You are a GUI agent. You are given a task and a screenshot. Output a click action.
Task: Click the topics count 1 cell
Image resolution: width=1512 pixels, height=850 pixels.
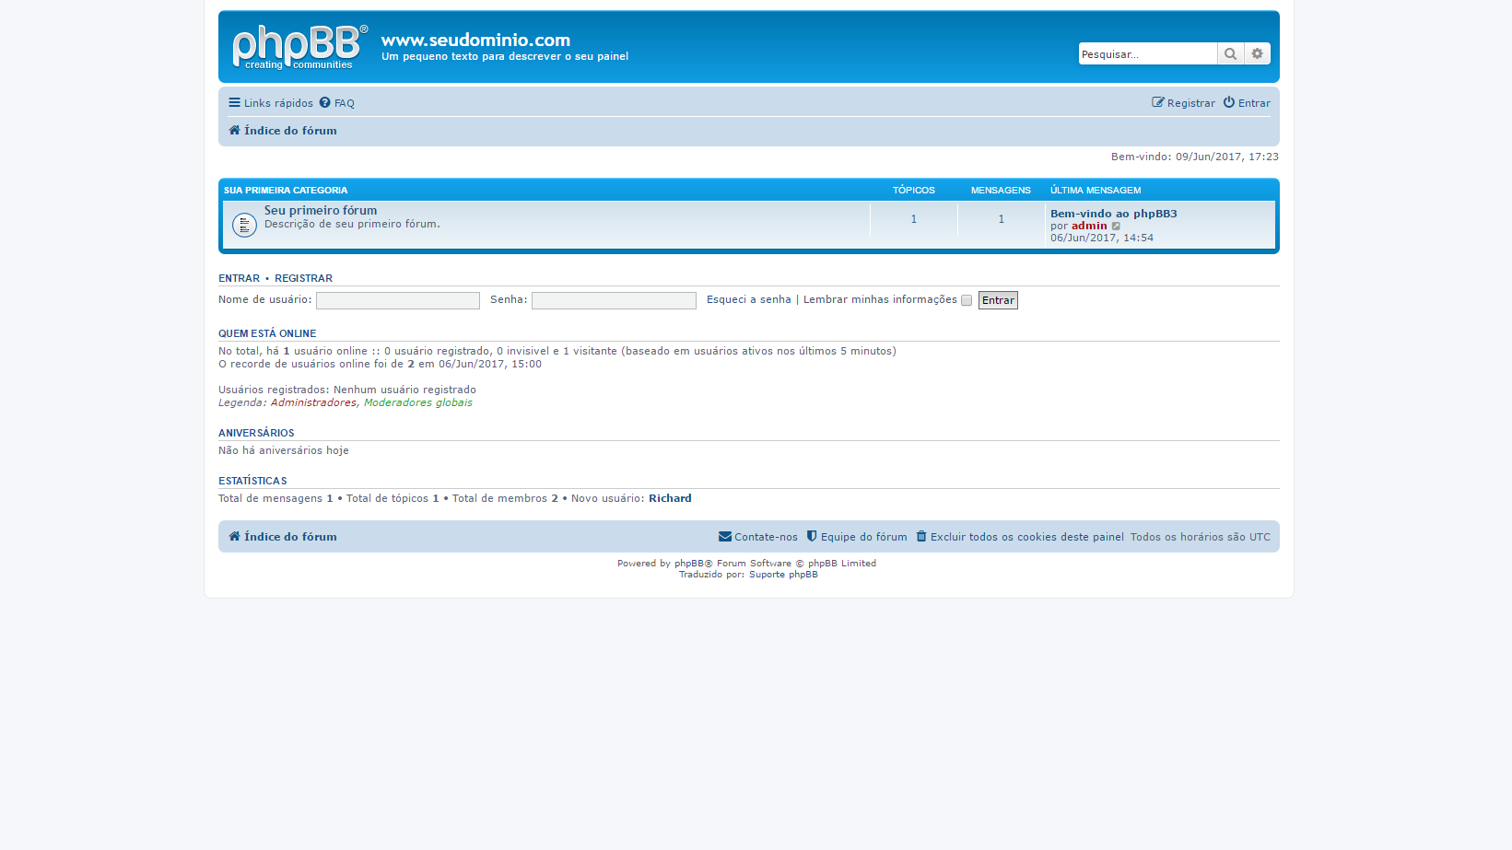click(914, 219)
